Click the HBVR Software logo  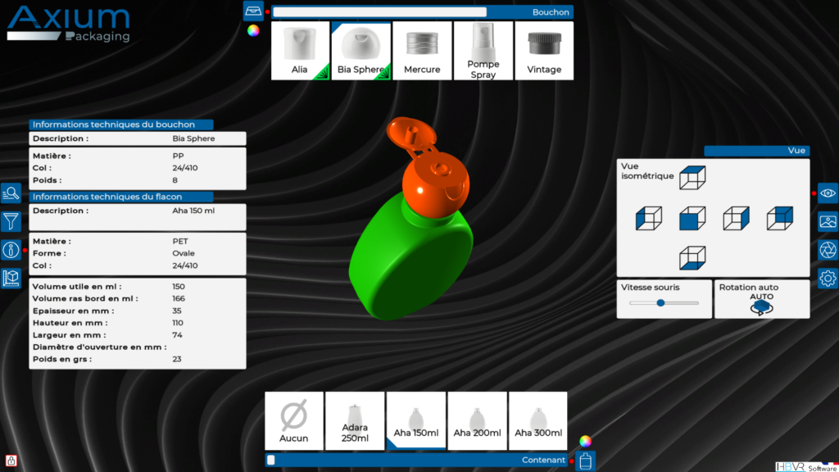[806, 466]
